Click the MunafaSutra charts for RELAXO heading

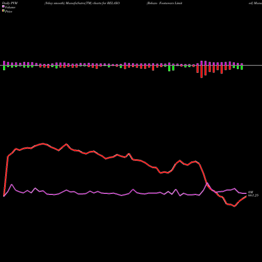[82, 3]
